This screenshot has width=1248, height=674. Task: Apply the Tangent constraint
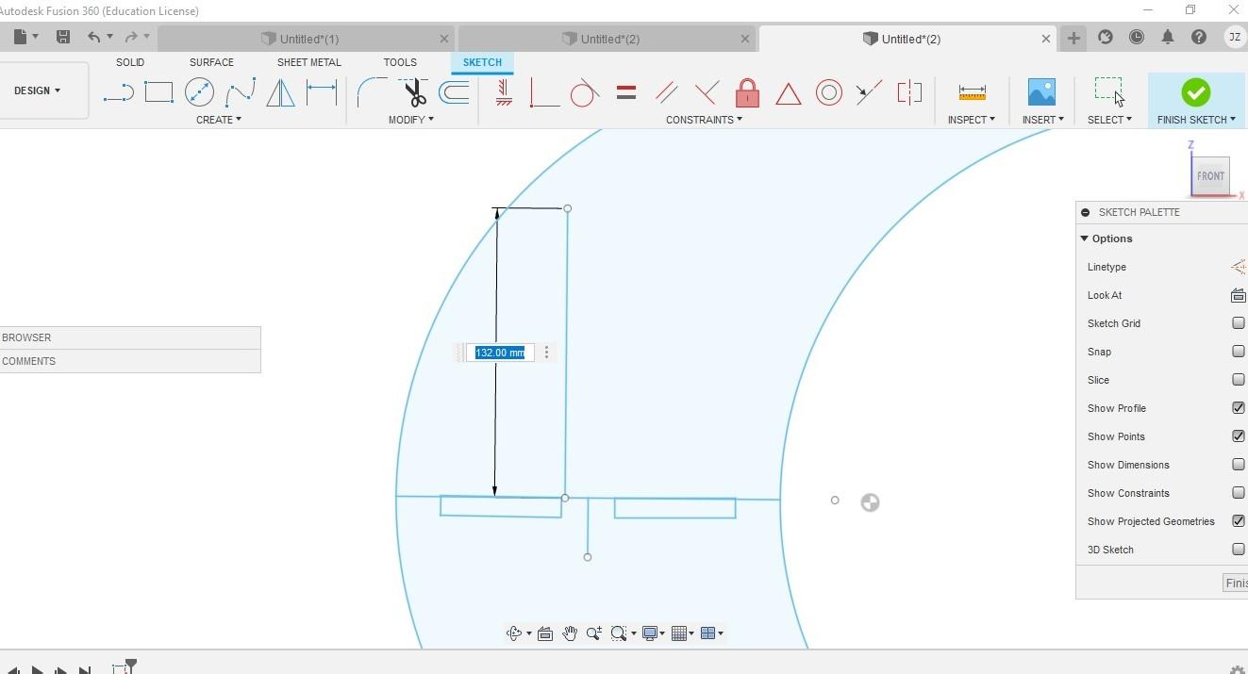(585, 92)
